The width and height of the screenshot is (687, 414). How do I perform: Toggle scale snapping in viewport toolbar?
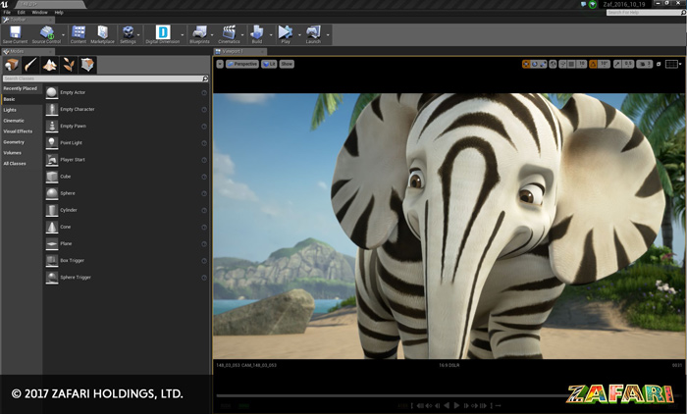pyautogui.click(x=617, y=64)
